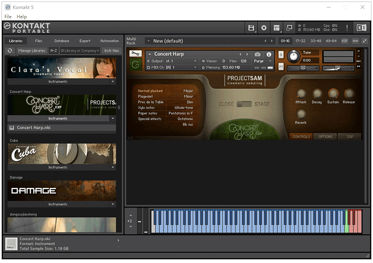Viewport: 373px width, 263px height.
Task: Open the Help menu
Action: click(x=22, y=17)
